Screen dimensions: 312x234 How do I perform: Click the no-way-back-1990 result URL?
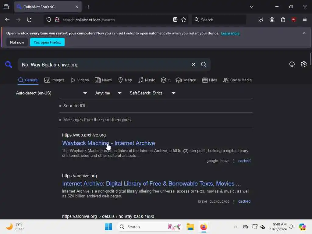tap(108, 216)
